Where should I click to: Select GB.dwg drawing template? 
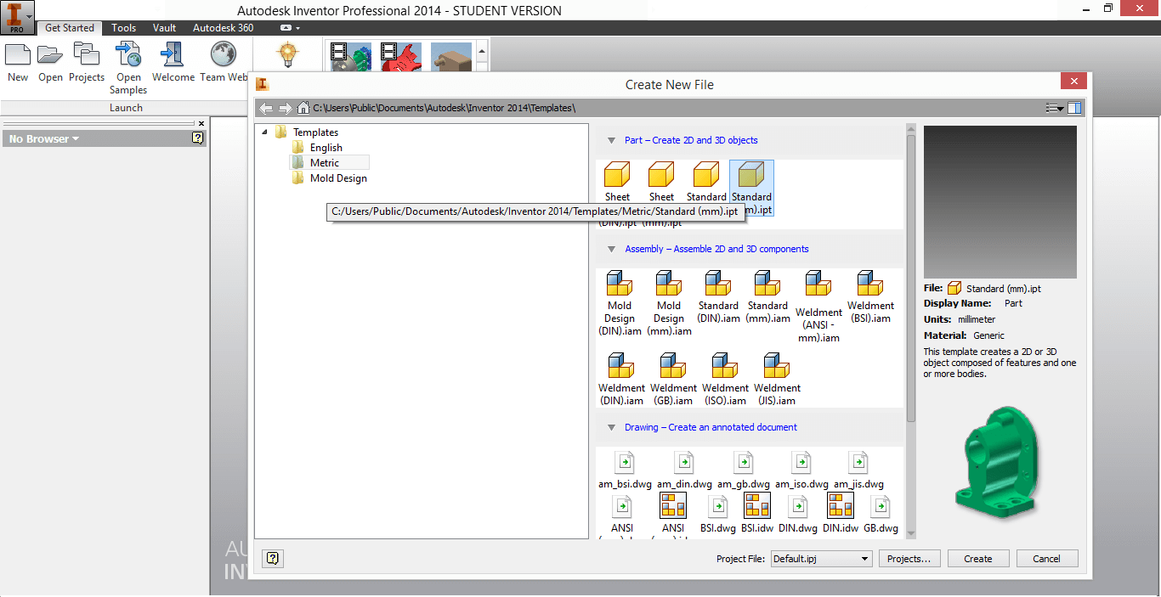881,514
